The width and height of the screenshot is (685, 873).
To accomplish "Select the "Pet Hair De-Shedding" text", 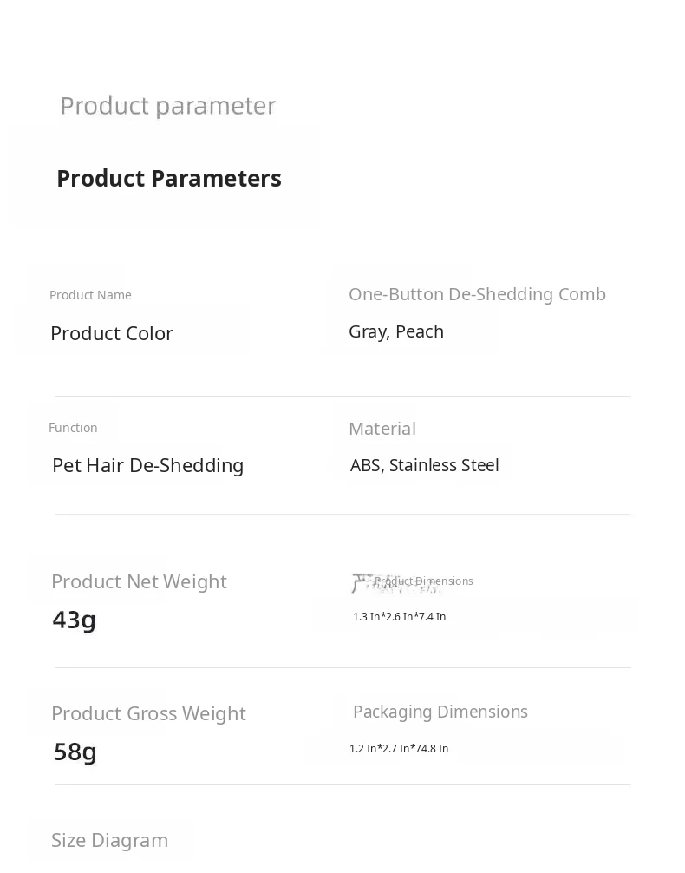I will pyautogui.click(x=148, y=465).
